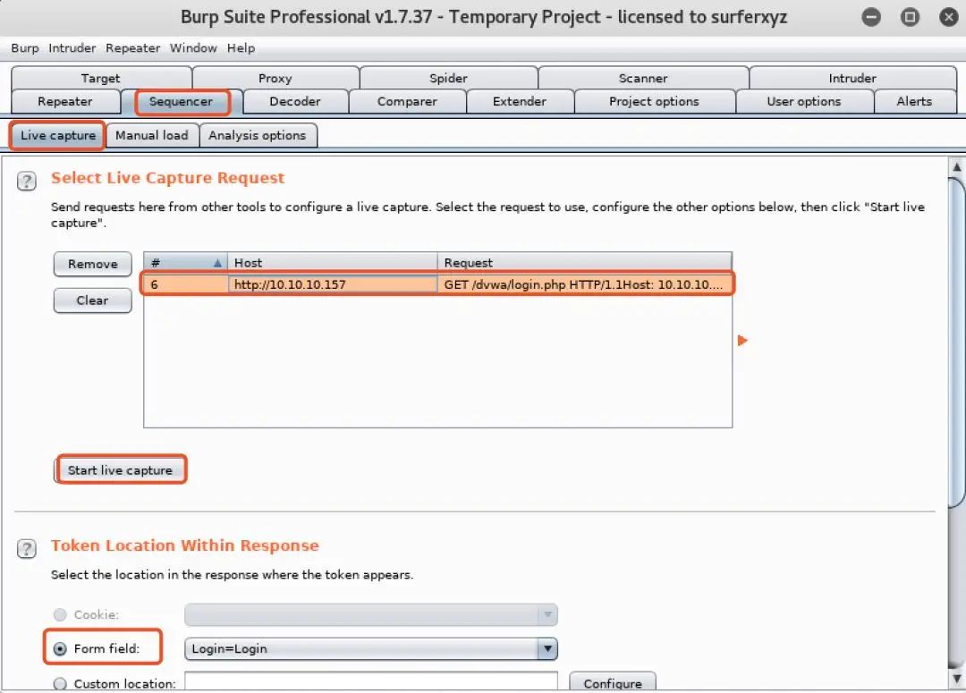Select the Cookie radio option
Screen dimensions: 966x693
click(60, 615)
